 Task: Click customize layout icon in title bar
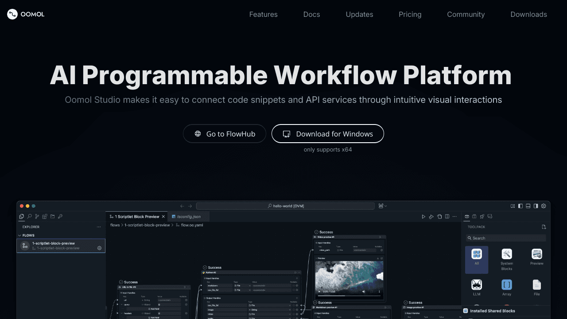(513, 206)
